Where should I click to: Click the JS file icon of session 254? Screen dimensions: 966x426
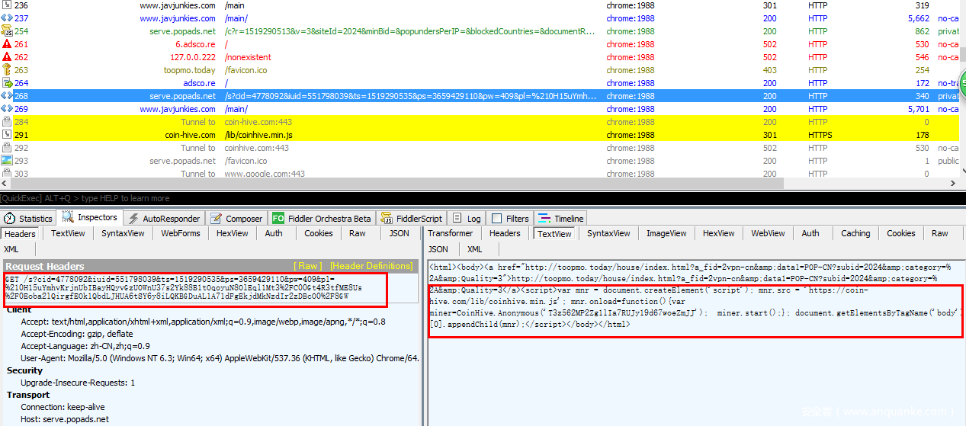point(7,31)
